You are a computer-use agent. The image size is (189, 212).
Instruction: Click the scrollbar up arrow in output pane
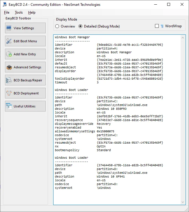click(183, 38)
